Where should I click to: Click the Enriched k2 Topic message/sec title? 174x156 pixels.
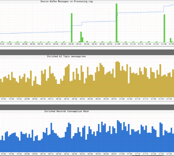(67, 56)
